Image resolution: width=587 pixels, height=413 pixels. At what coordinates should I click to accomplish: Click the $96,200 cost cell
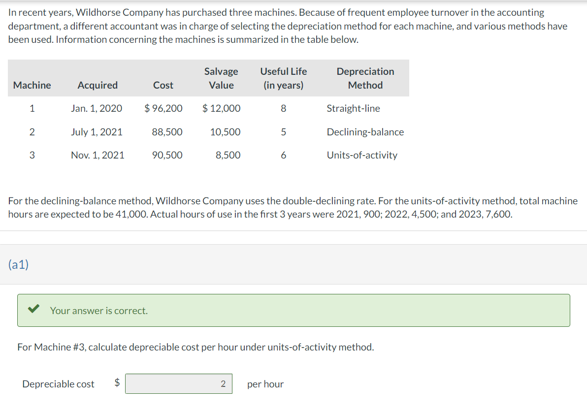click(x=163, y=108)
